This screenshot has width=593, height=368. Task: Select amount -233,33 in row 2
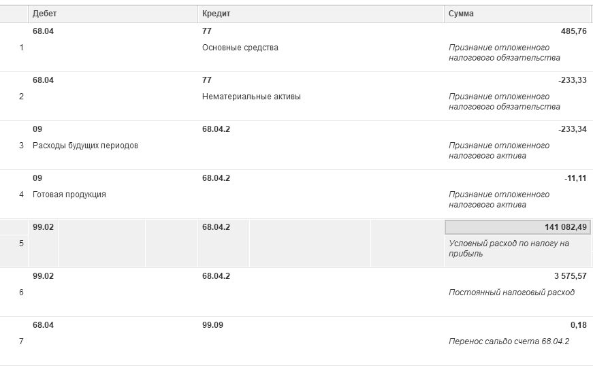(x=573, y=80)
